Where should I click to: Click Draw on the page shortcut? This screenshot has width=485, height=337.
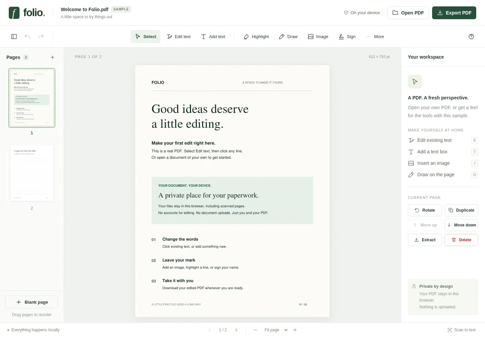[x=443, y=175]
